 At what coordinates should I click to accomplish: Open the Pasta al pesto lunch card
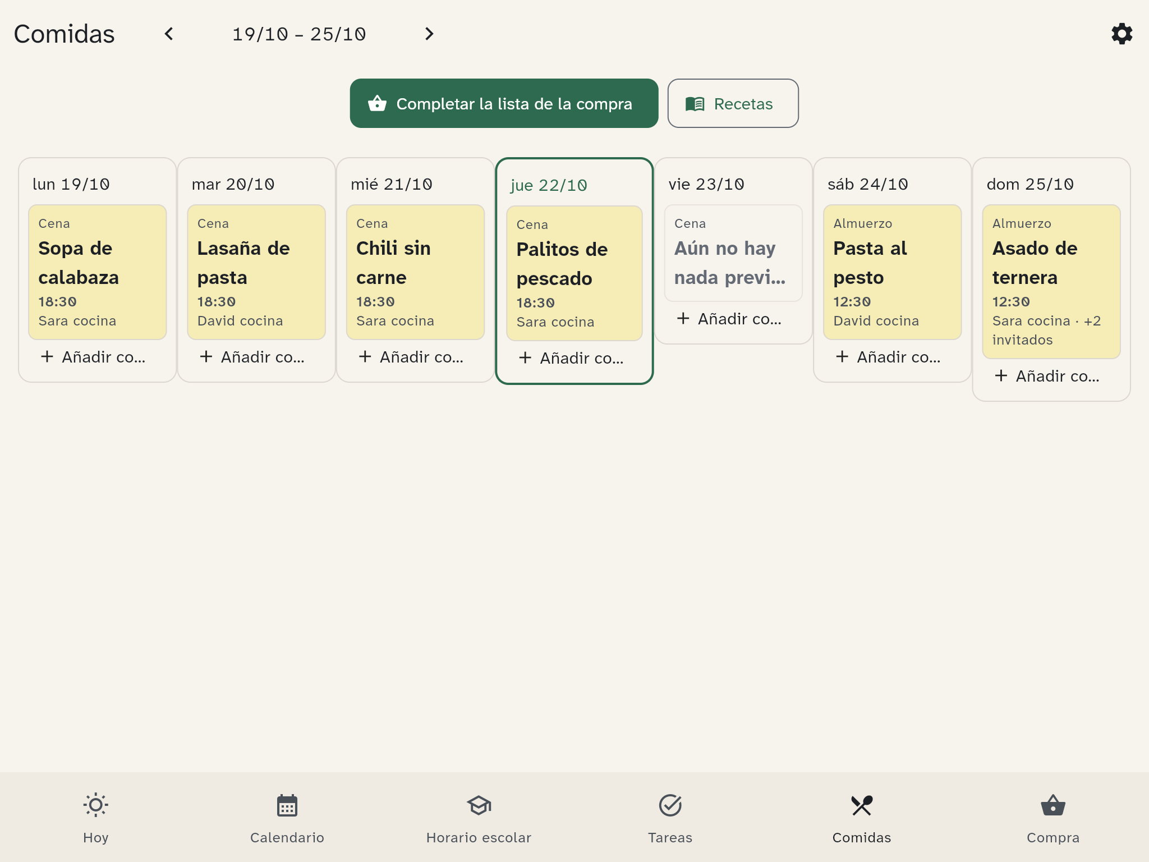point(892,272)
